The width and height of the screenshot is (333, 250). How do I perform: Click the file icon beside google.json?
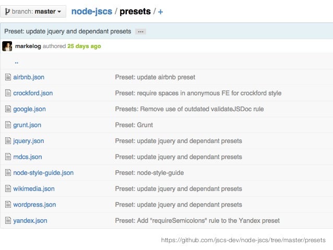(8, 109)
